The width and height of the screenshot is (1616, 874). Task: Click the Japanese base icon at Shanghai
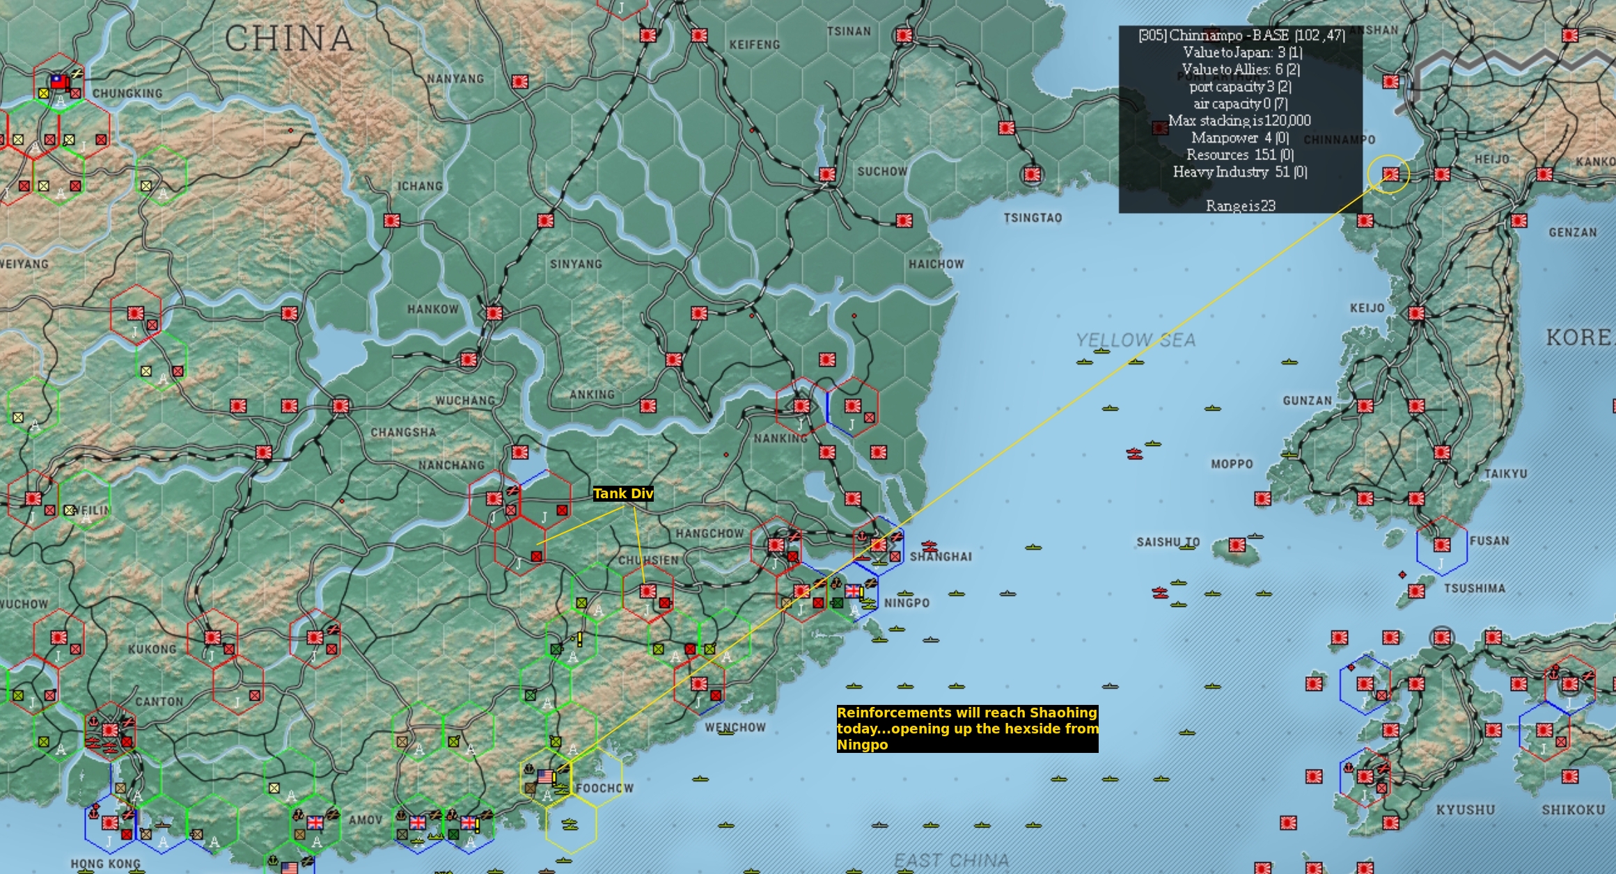[x=878, y=545]
